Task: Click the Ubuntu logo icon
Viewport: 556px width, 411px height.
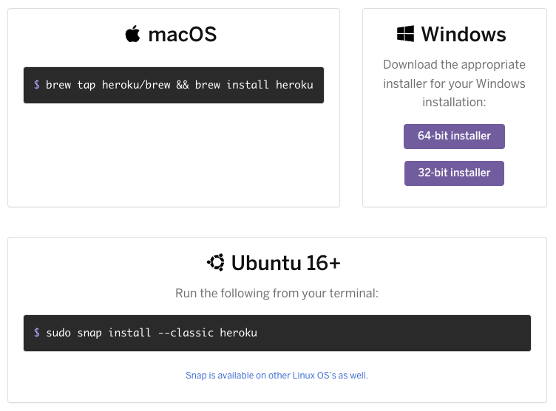Action: (x=216, y=263)
